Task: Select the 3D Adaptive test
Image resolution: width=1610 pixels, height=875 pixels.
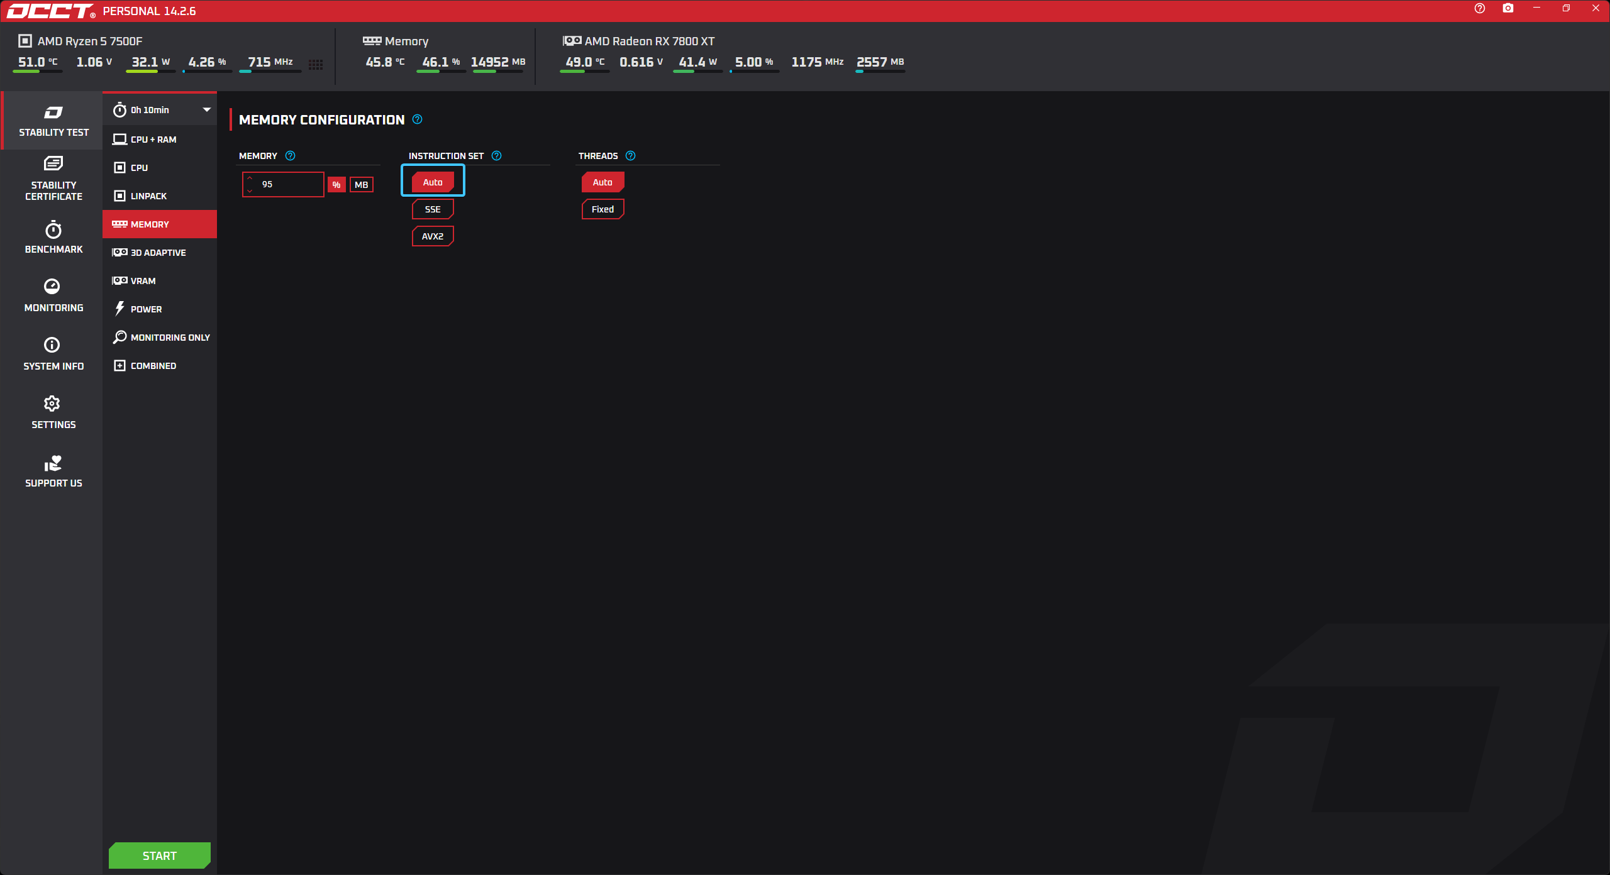Action: point(158,253)
